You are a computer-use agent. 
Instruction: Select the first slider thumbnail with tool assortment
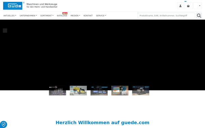pyautogui.click(x=57, y=90)
